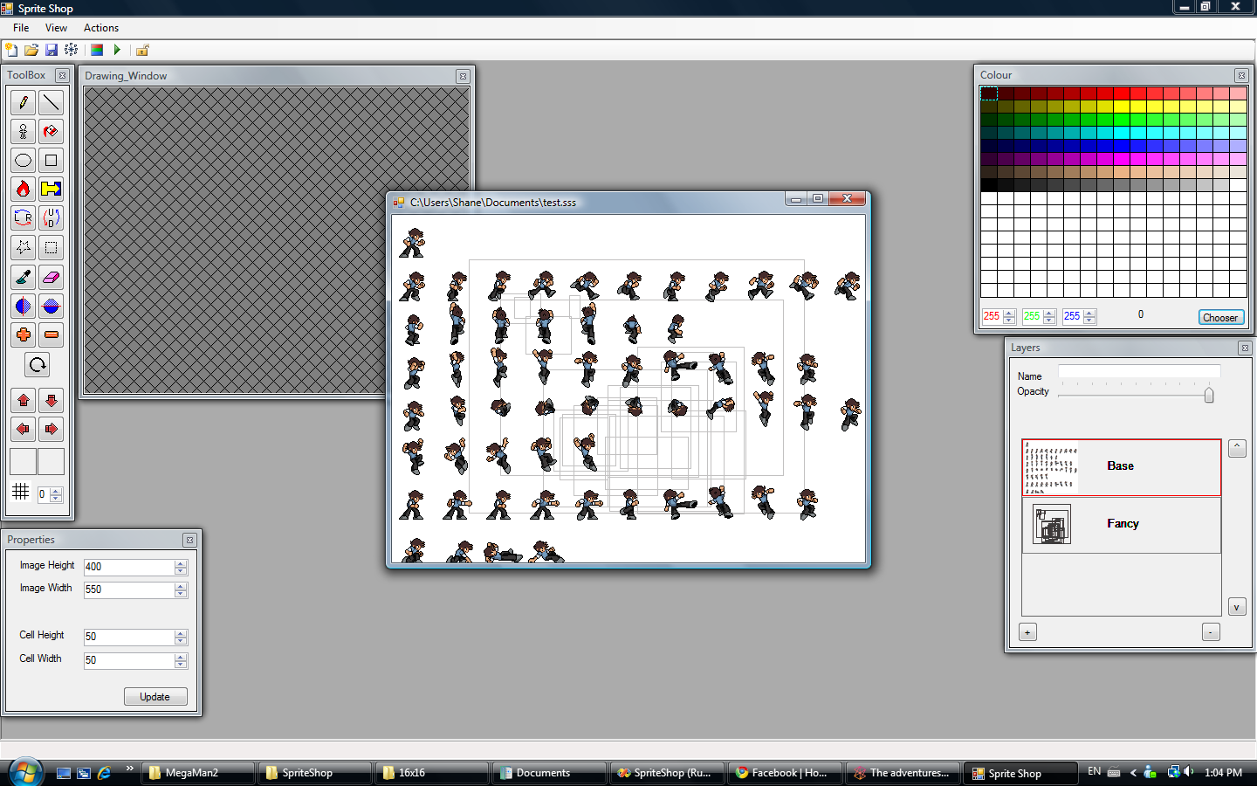Pick the Paint Bucket fill tool
Image resolution: width=1257 pixels, height=786 pixels.
52,131
